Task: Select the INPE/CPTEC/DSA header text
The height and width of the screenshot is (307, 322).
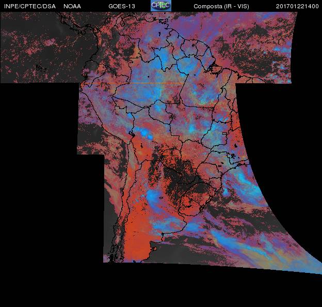Action: coord(30,6)
